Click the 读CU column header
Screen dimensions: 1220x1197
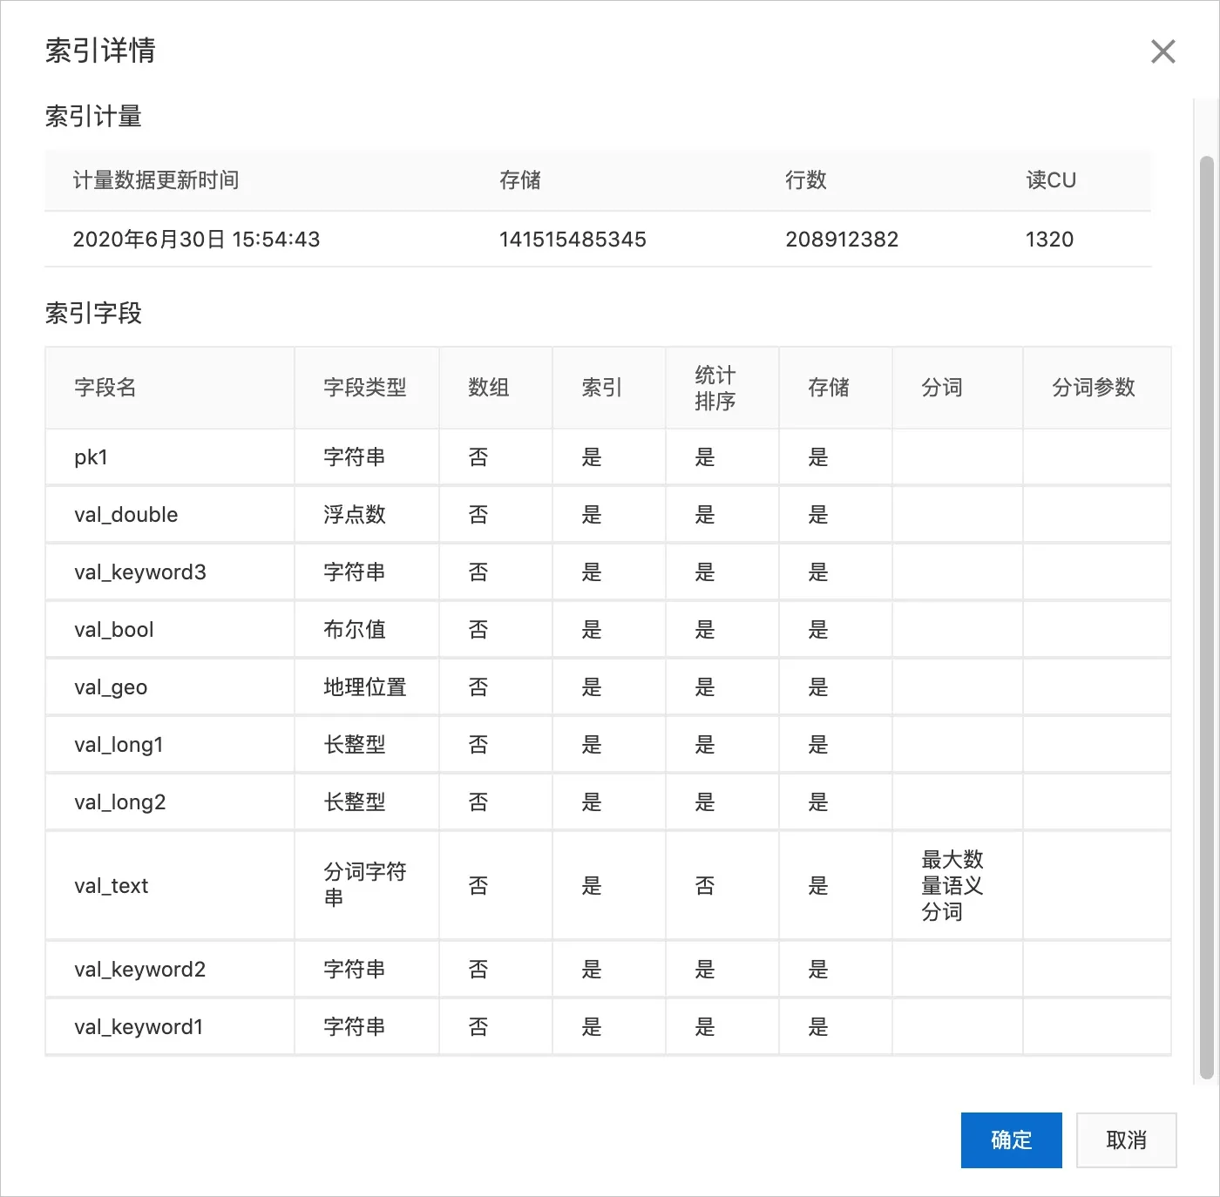1051,180
